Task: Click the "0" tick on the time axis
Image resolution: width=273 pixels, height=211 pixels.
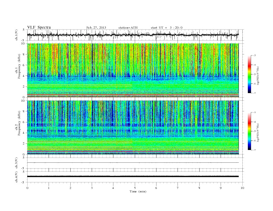Action: click(27, 188)
